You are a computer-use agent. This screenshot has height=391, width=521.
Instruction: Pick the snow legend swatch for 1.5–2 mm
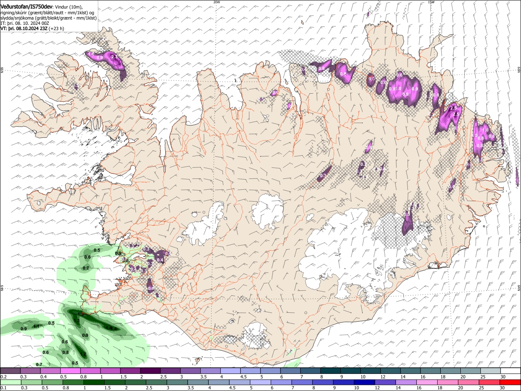pos(130,371)
